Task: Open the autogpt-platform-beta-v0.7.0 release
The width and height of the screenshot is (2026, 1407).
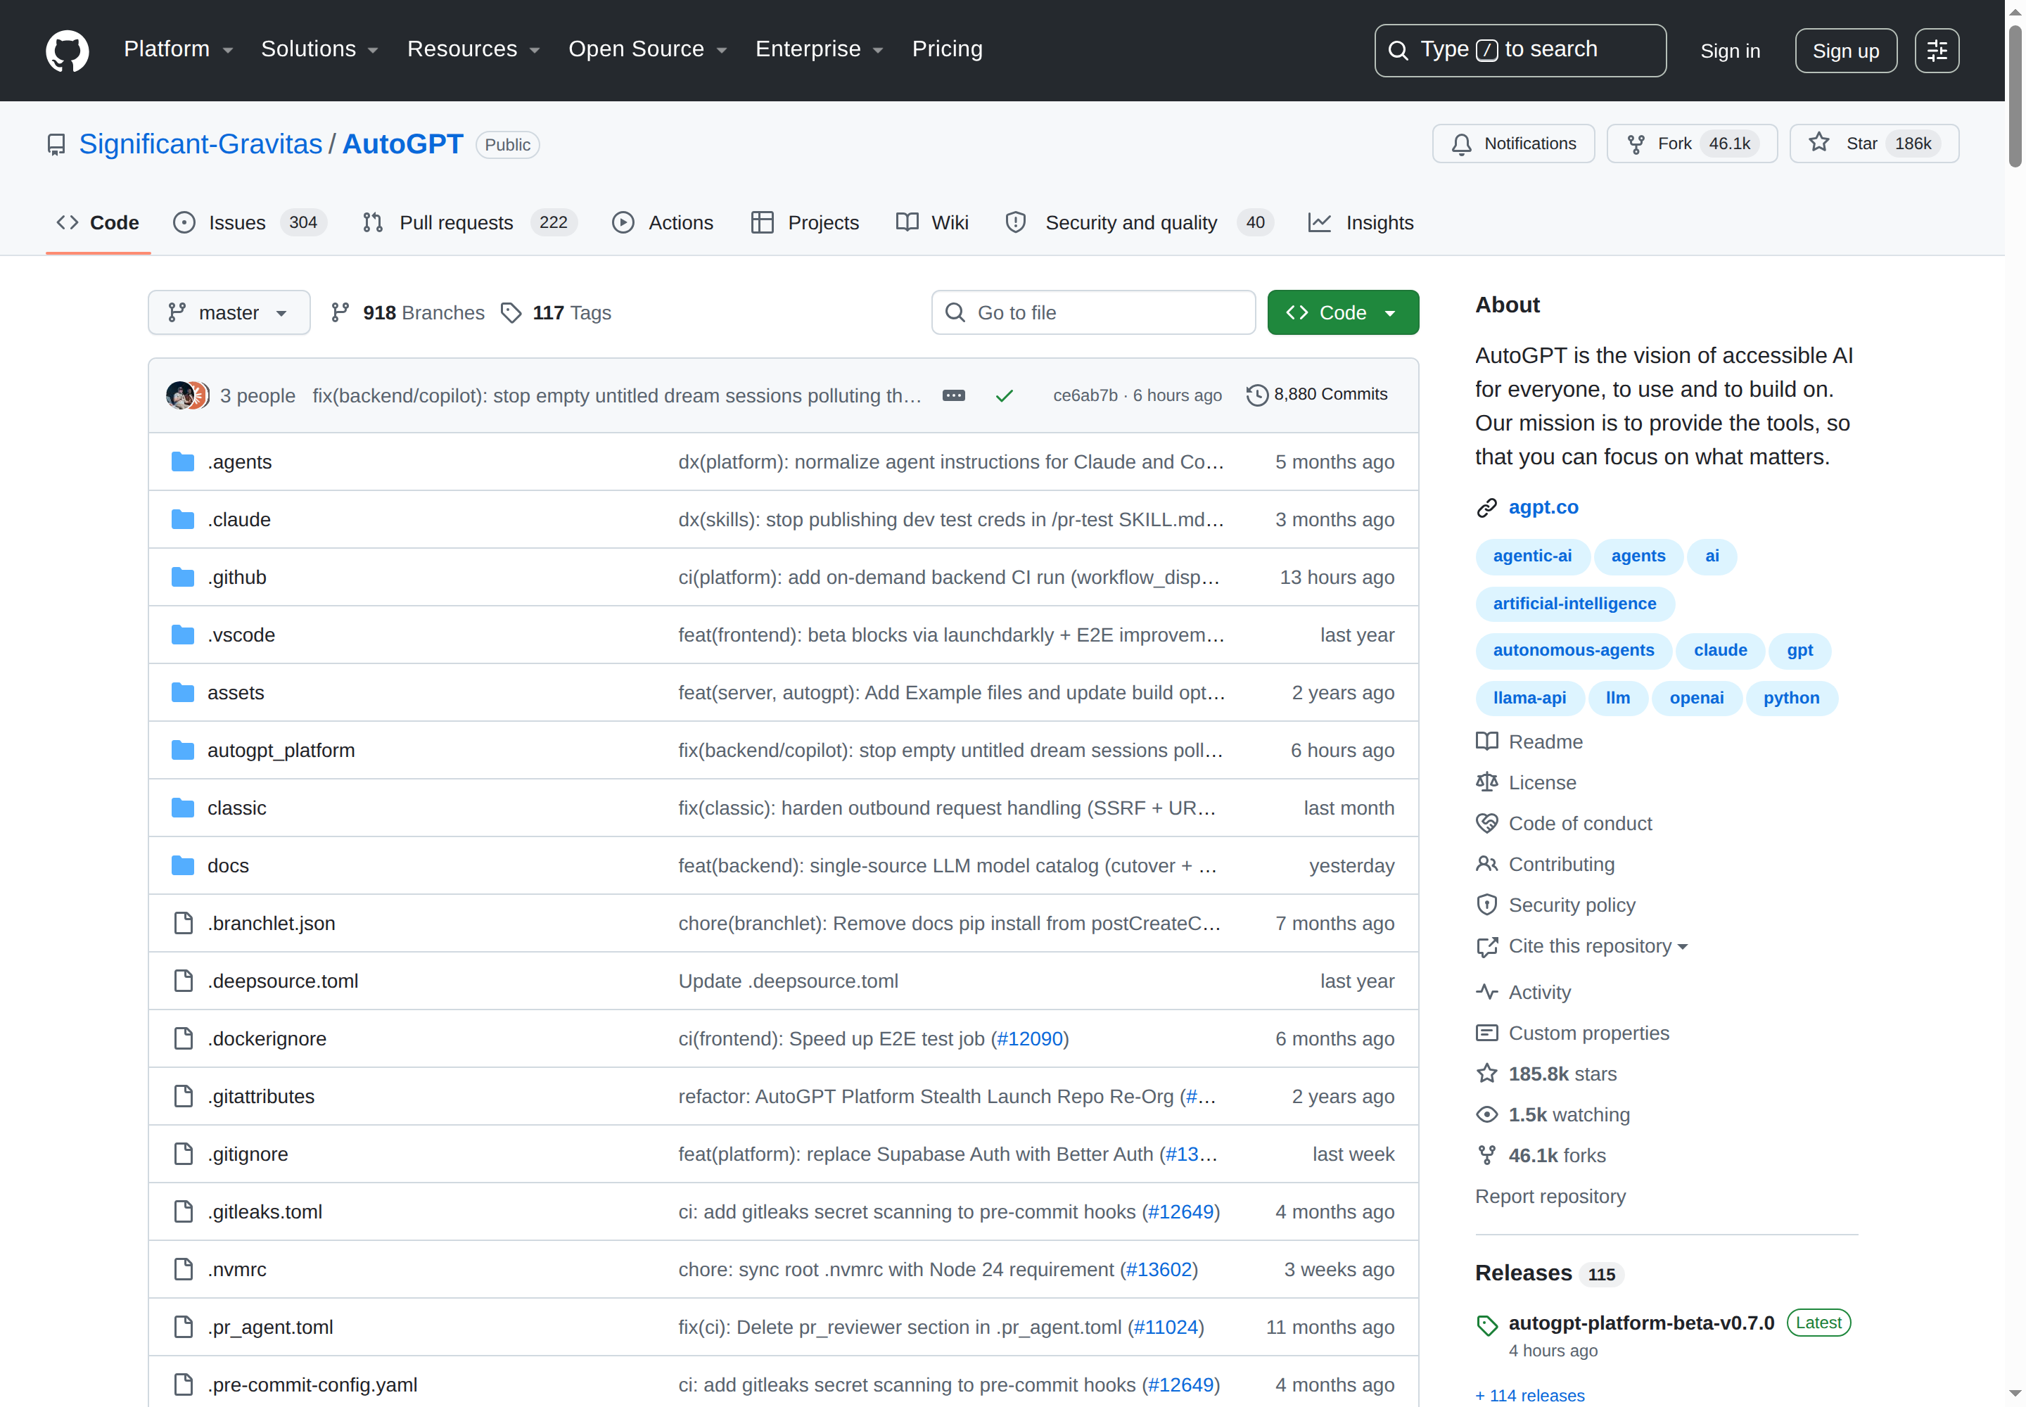Action: click(1640, 1323)
